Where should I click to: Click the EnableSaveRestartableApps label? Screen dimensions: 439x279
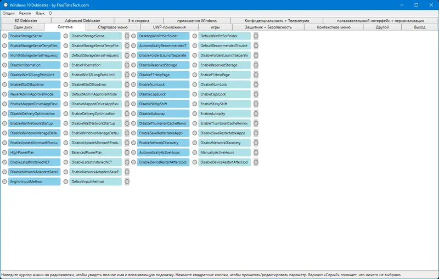tap(163, 133)
